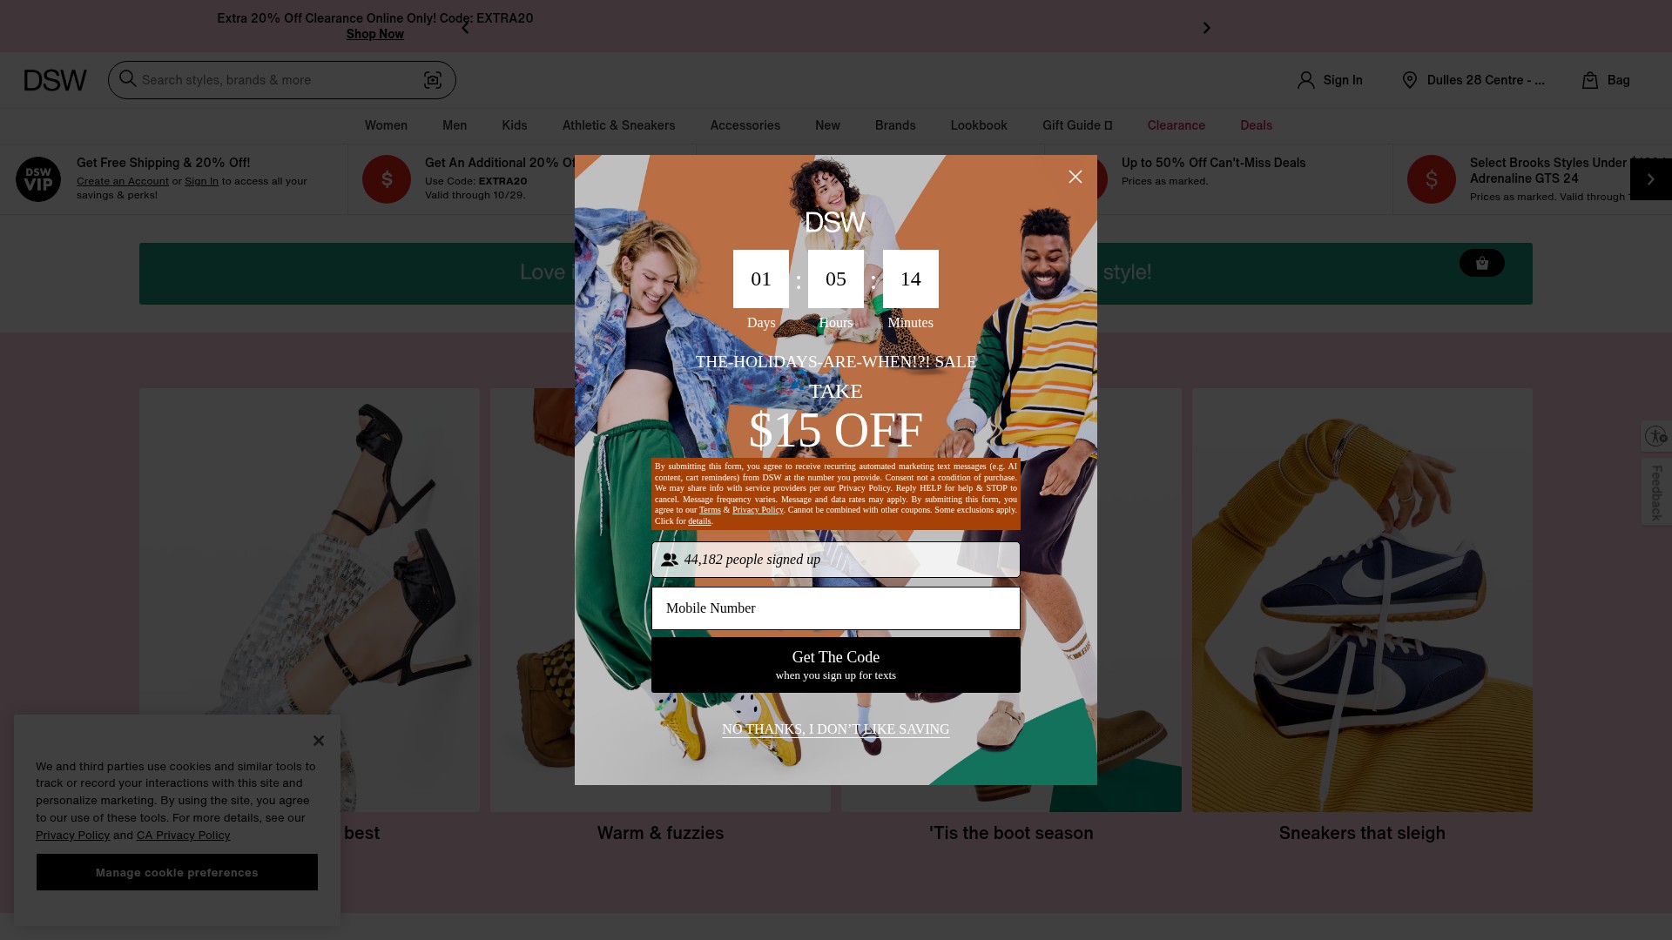Open Athletic & Sneakers menu

click(618, 125)
